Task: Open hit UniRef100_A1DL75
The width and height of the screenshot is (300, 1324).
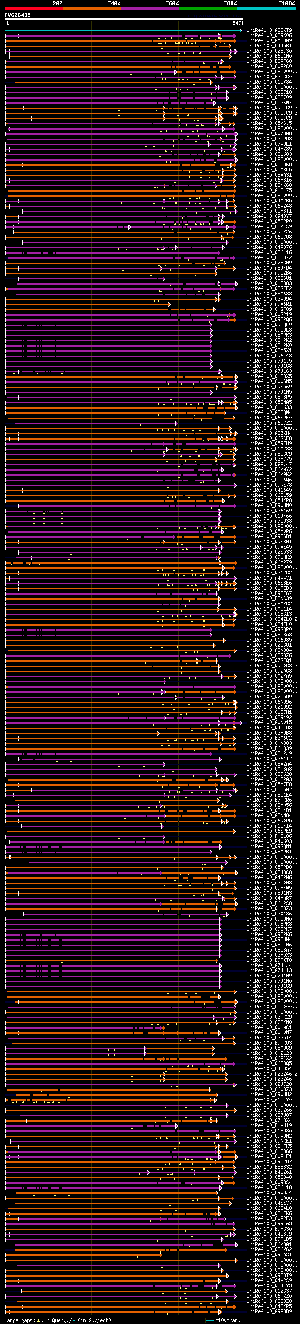Action: coord(269,191)
